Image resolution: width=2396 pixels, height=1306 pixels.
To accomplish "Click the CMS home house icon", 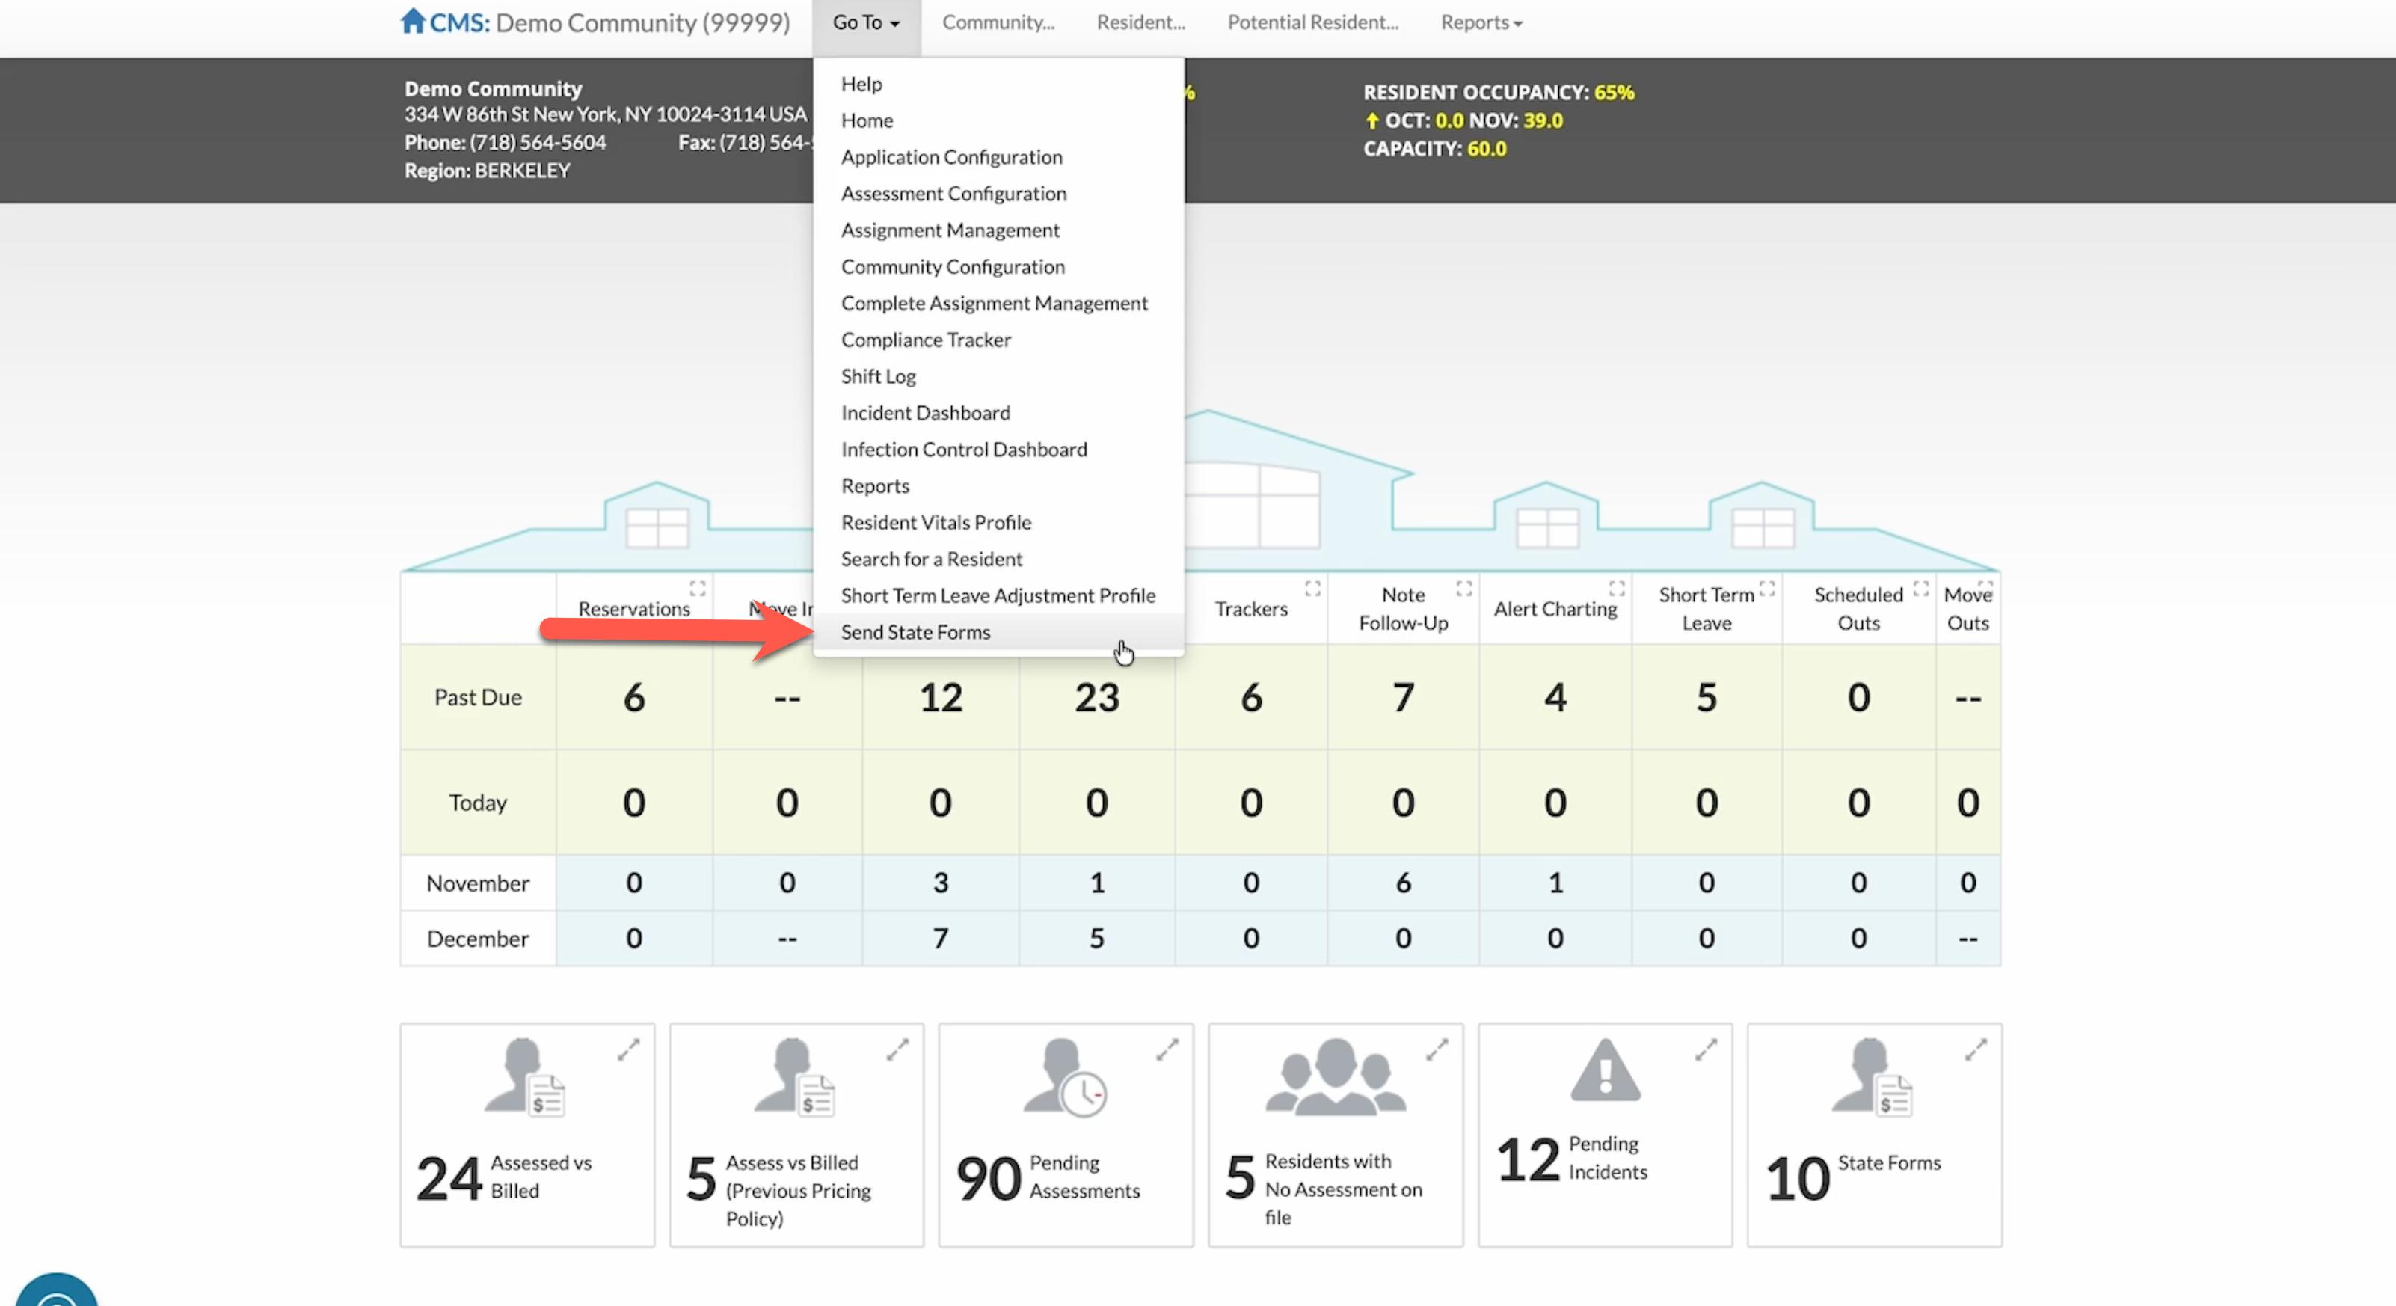I will coord(413,20).
